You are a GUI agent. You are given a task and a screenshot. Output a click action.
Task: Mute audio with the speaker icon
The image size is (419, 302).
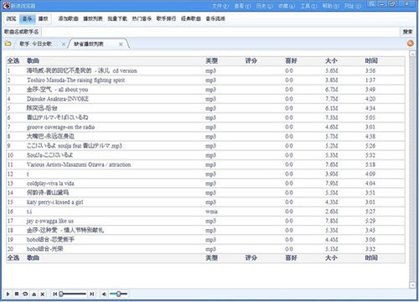pos(104,294)
